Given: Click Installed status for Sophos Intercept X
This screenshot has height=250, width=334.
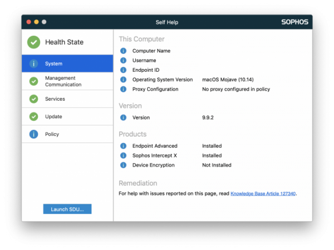Looking at the screenshot, I should coord(212,155).
